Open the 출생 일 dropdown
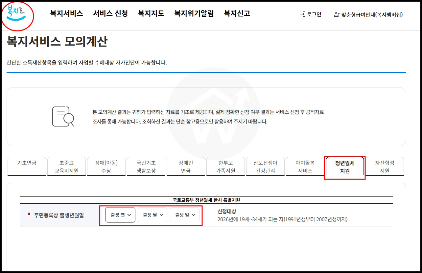Screen dimensions: 422x273 tap(184, 215)
